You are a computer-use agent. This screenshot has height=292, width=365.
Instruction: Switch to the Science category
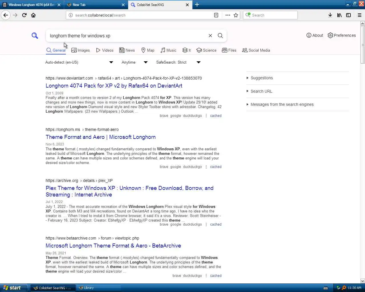click(x=206, y=50)
